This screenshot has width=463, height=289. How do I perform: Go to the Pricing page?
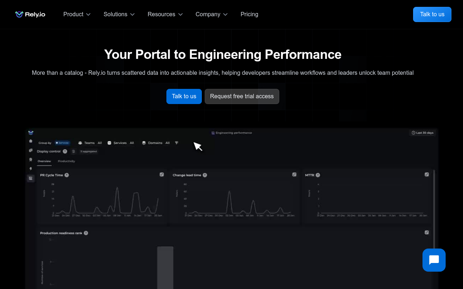(249, 14)
